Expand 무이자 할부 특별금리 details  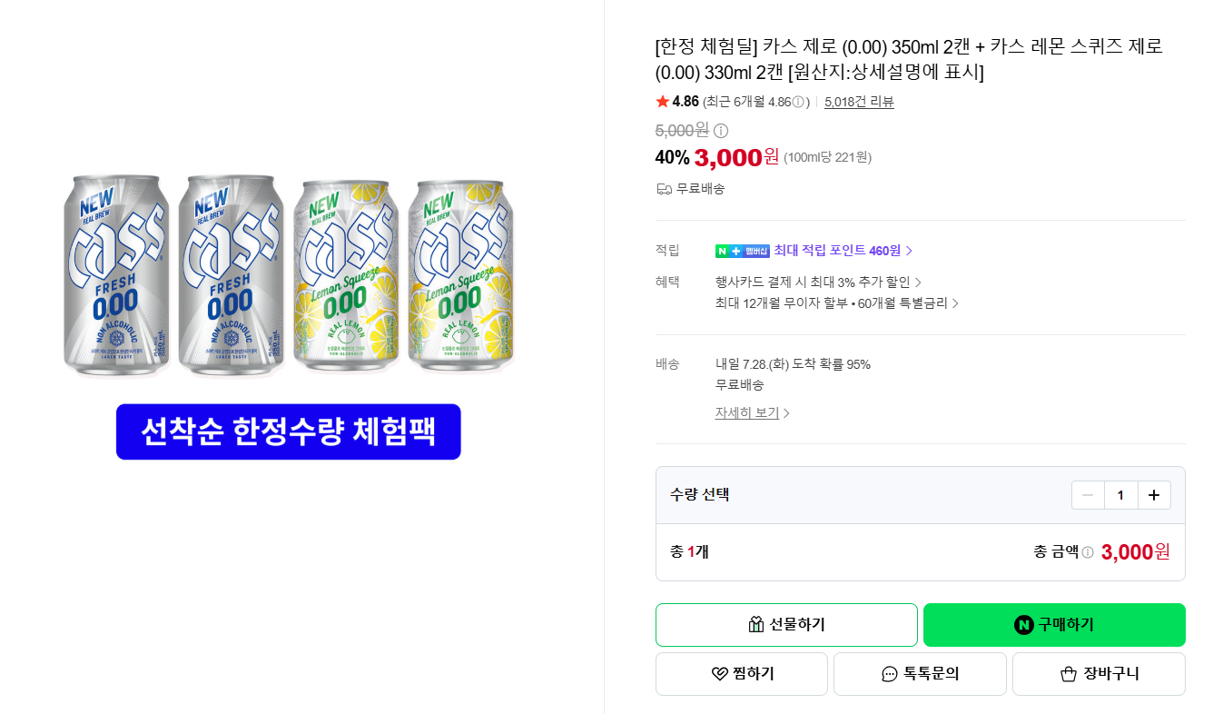(x=836, y=303)
